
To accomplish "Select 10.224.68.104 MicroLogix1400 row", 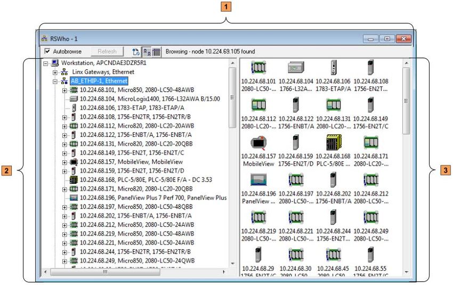I will click(x=150, y=99).
